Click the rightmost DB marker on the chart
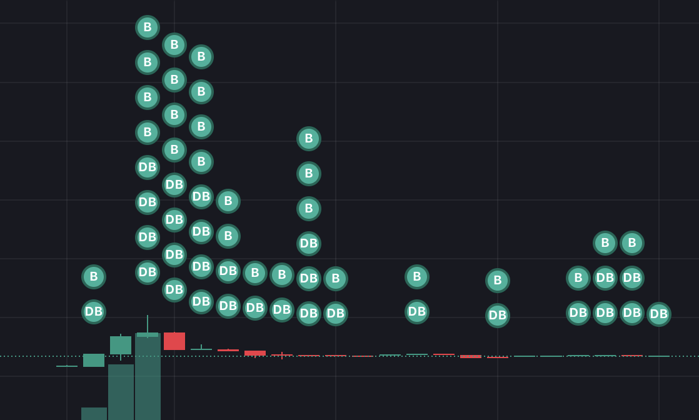699x420 pixels. click(x=659, y=314)
